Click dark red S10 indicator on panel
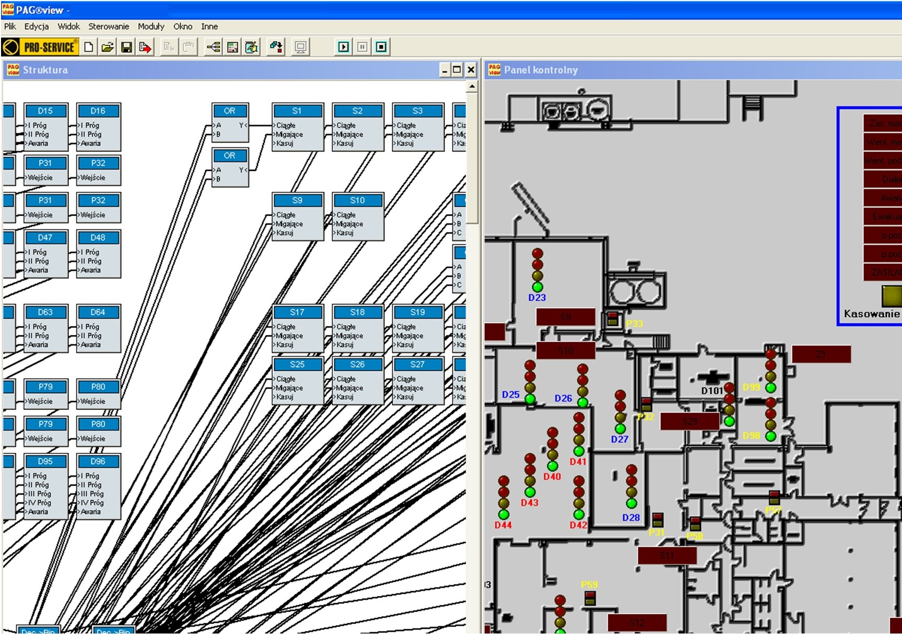Screen dimensions: 902x634 tap(566, 350)
